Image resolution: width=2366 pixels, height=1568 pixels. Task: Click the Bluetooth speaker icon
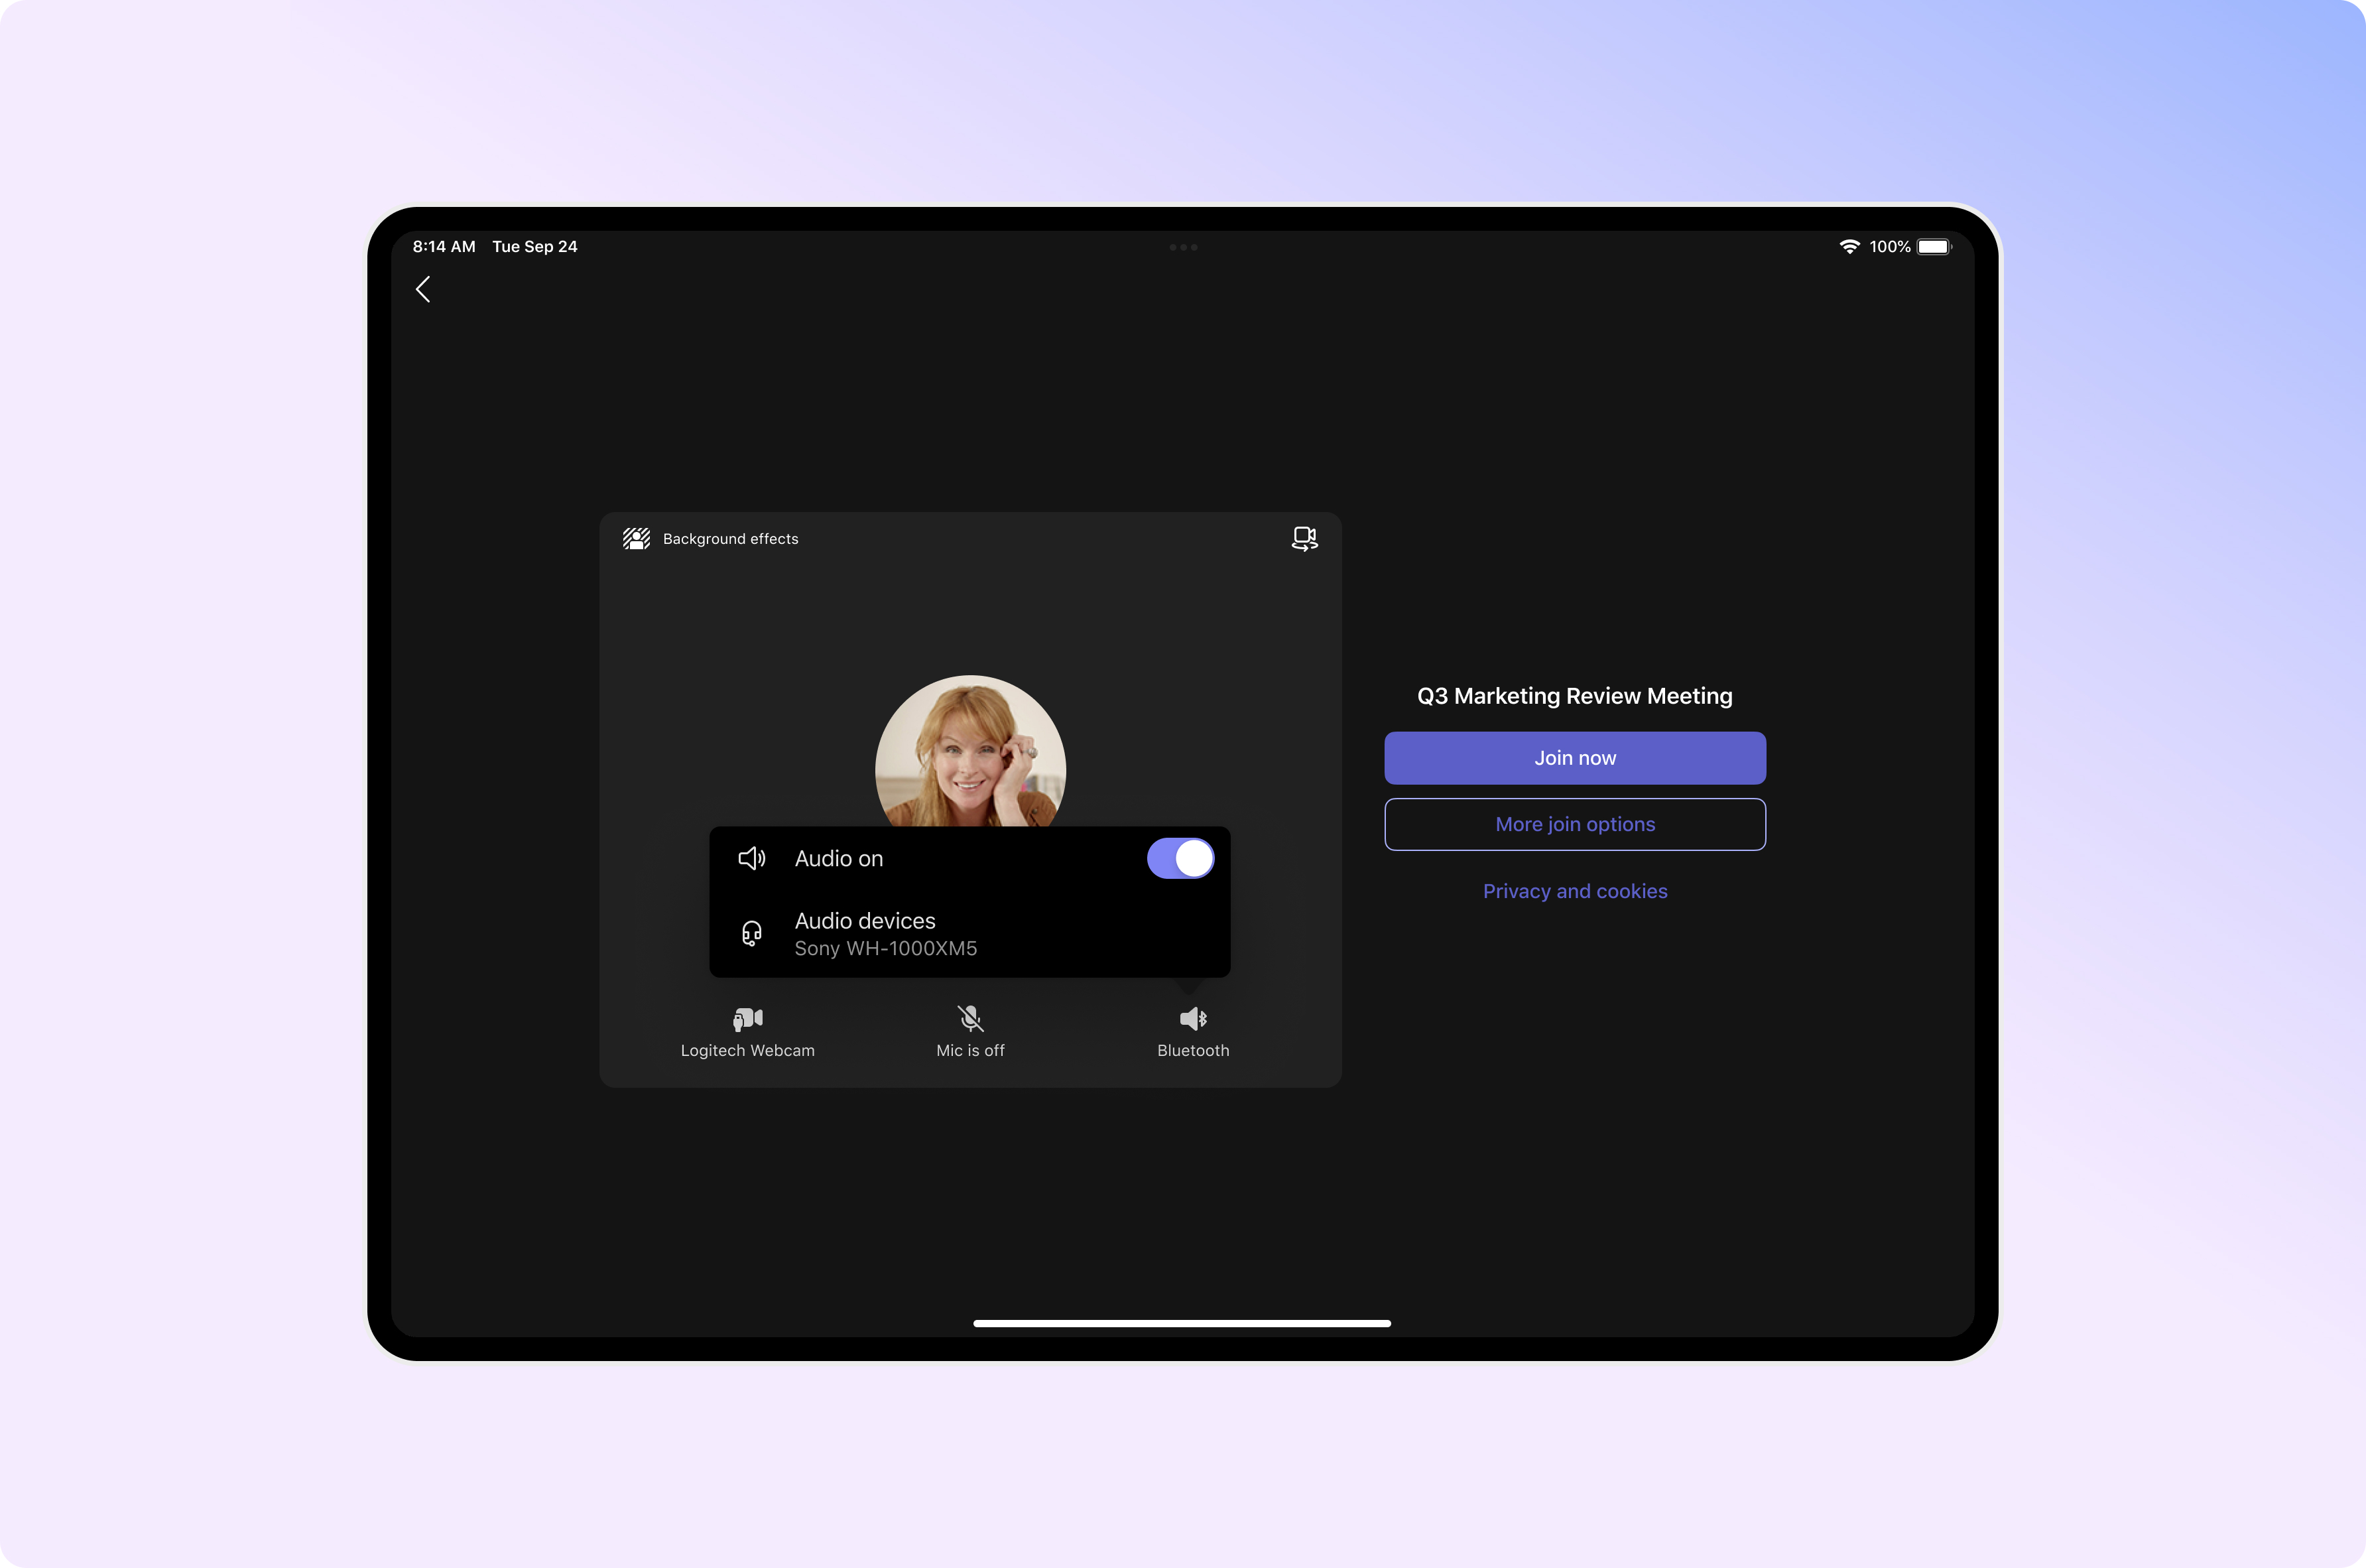pos(1194,1019)
